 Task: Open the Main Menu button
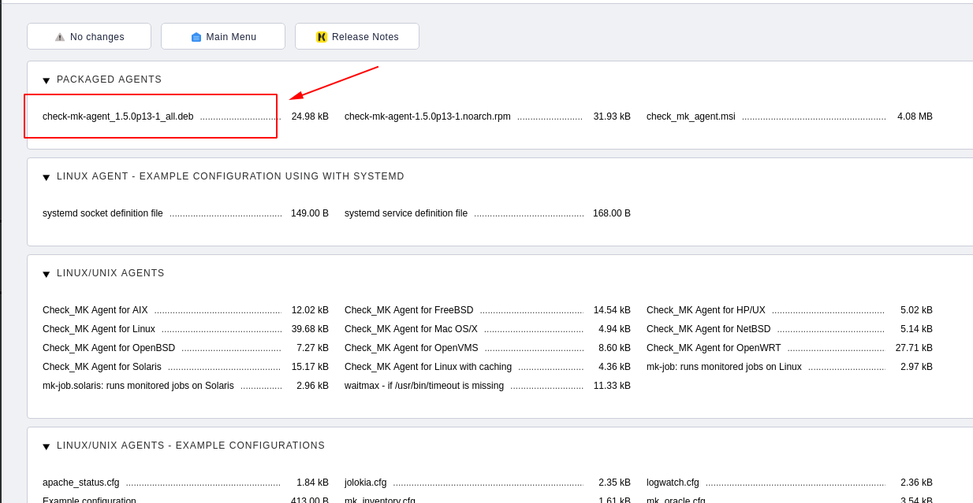(223, 36)
